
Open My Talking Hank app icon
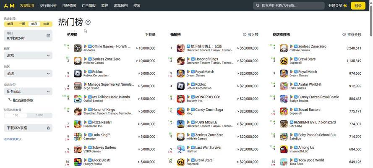click(x=78, y=99)
